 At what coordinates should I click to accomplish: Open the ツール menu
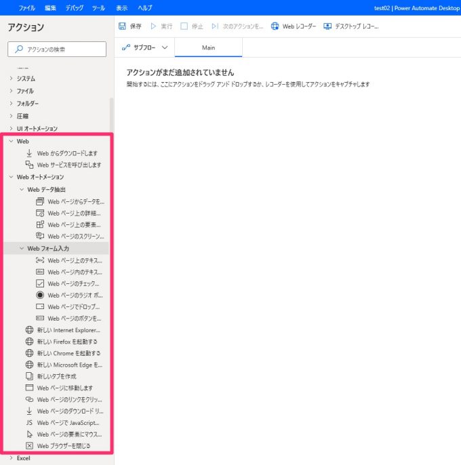pos(98,8)
